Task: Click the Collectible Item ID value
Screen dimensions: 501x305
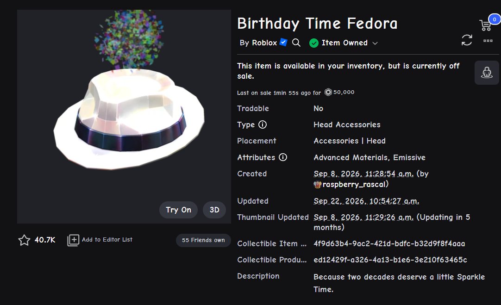Action: coord(389,244)
